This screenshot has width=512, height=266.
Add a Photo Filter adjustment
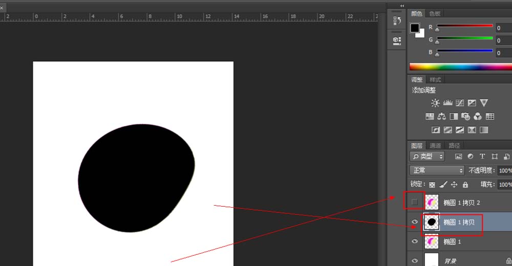click(465, 117)
